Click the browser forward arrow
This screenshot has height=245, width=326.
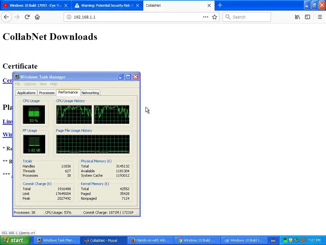pyautogui.click(x=17, y=17)
